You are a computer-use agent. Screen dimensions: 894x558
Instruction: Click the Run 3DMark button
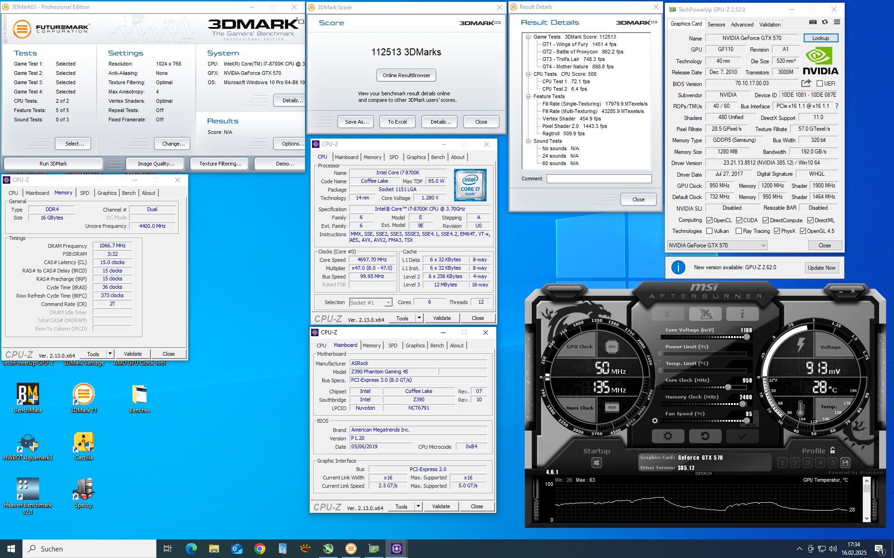coord(53,164)
